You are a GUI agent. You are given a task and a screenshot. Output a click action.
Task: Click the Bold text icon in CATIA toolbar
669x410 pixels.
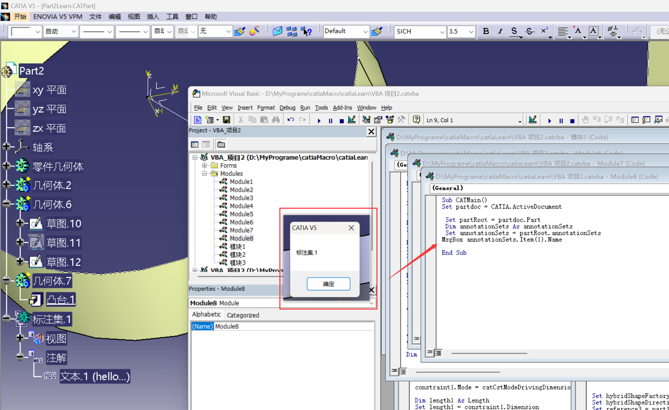(486, 31)
